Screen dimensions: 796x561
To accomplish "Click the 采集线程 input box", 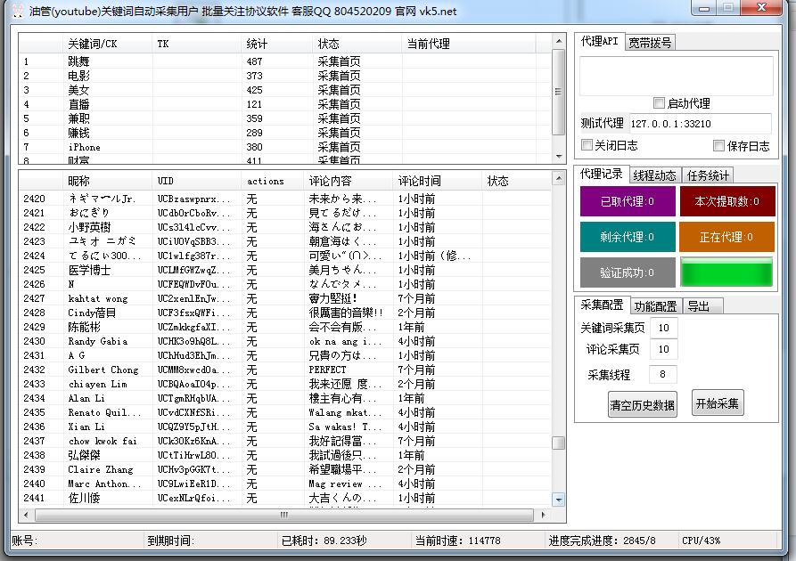I will (663, 374).
